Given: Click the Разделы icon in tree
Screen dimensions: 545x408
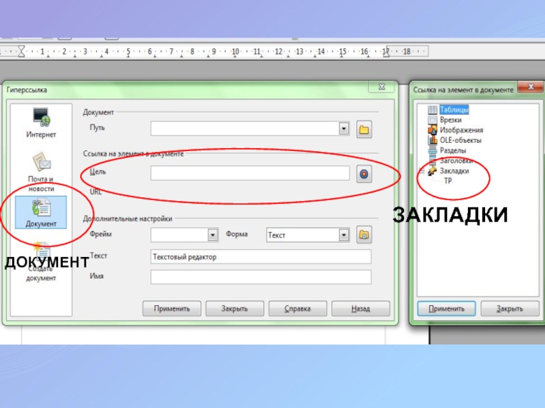Looking at the screenshot, I should click(433, 150).
